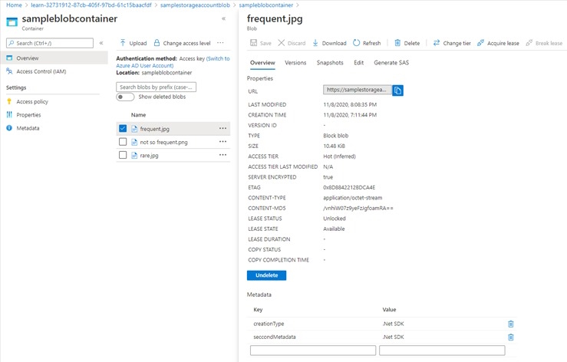Click the Undelete button
The image size is (567, 362).
coord(266,275)
